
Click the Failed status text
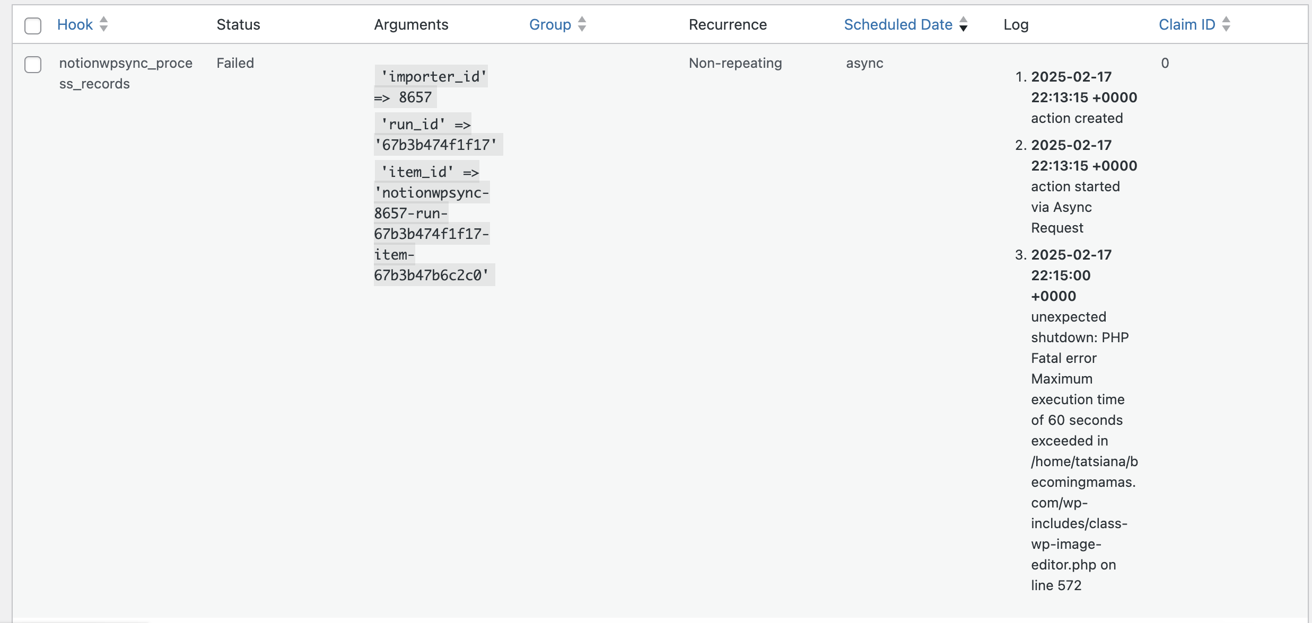point(235,63)
